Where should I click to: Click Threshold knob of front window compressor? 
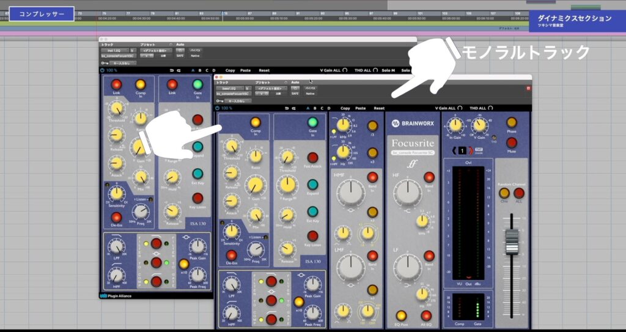(x=232, y=147)
